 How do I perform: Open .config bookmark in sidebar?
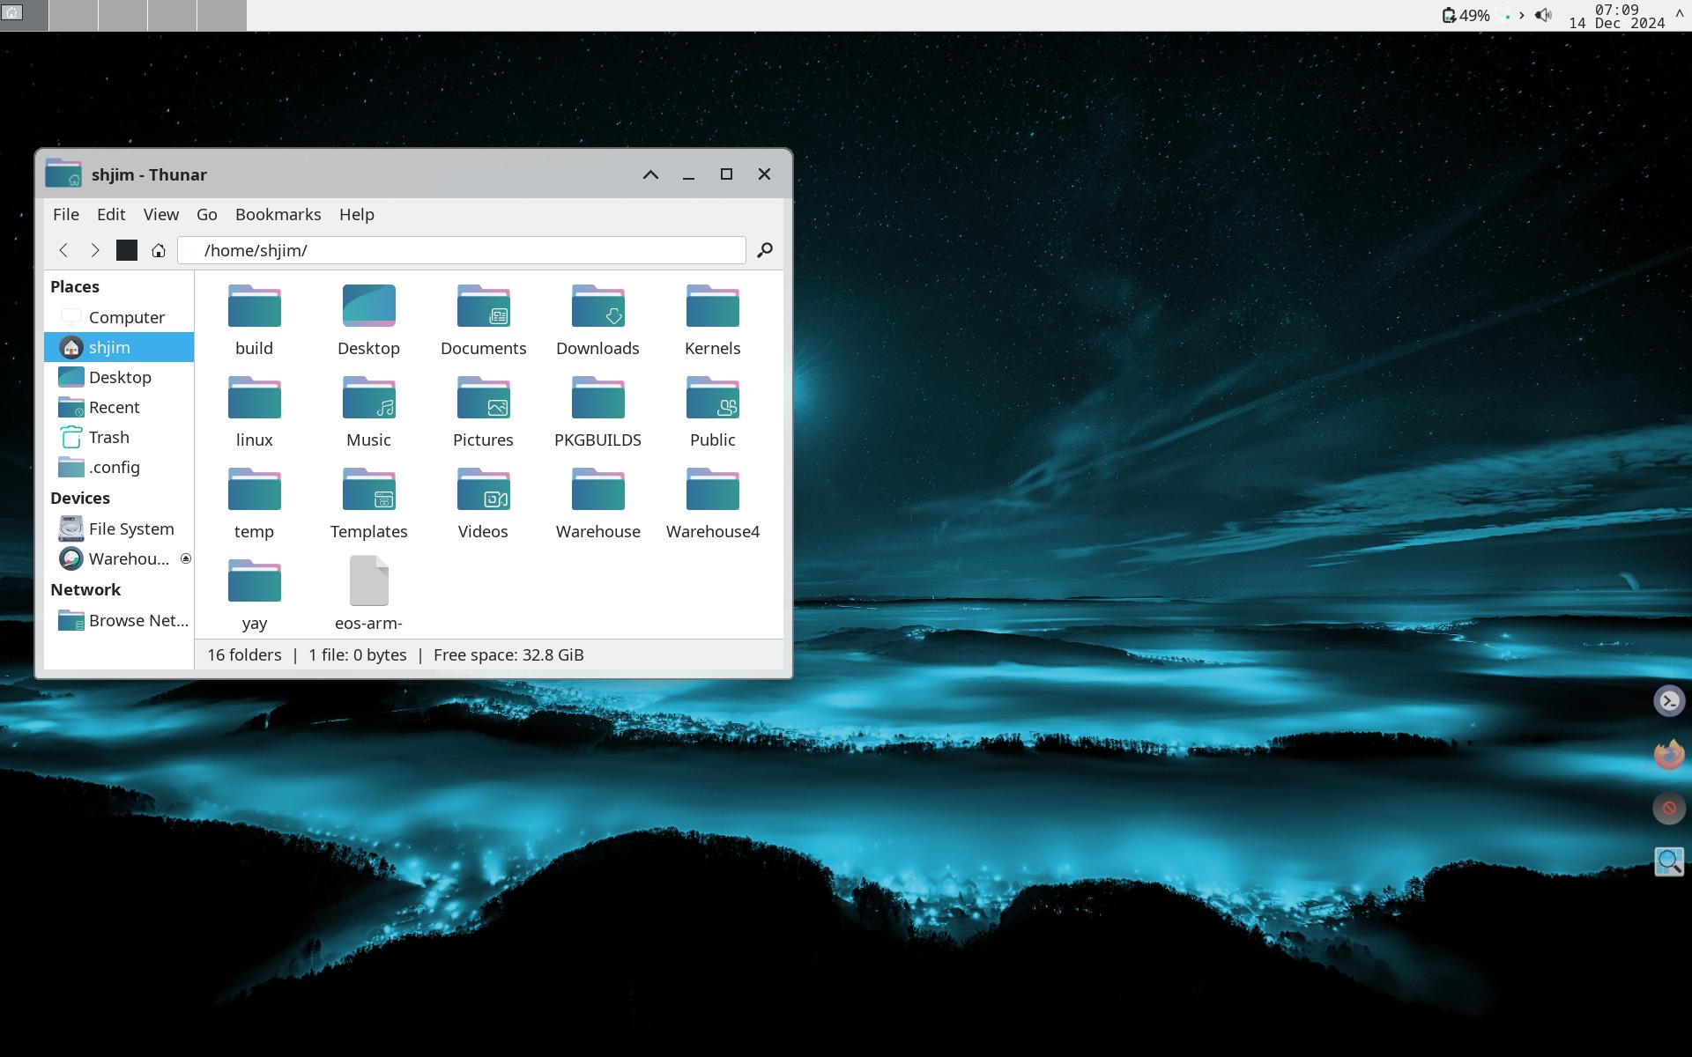tap(119, 467)
